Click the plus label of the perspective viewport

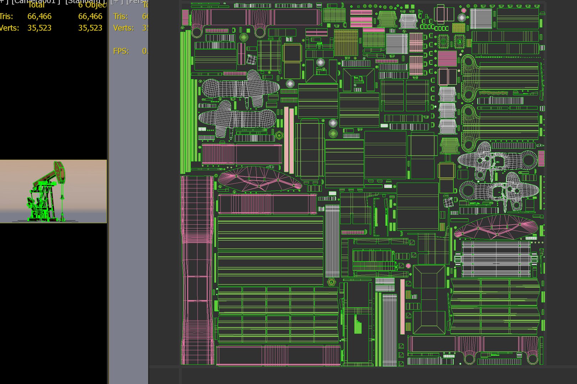click(116, 1)
